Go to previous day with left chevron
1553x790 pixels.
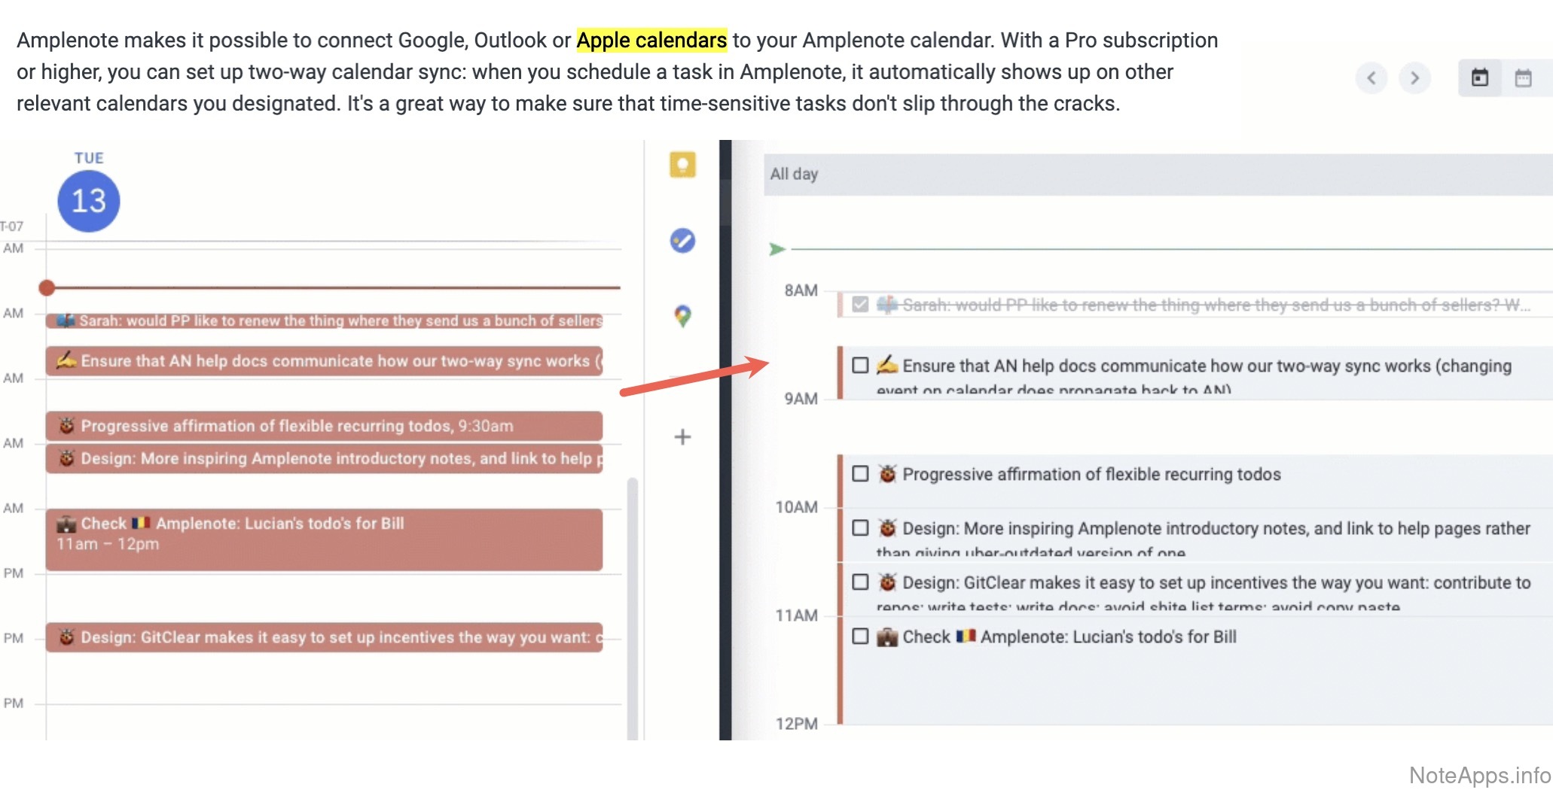point(1371,78)
